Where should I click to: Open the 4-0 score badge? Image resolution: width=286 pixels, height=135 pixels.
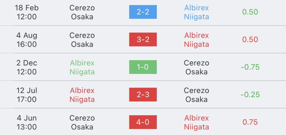(x=143, y=122)
